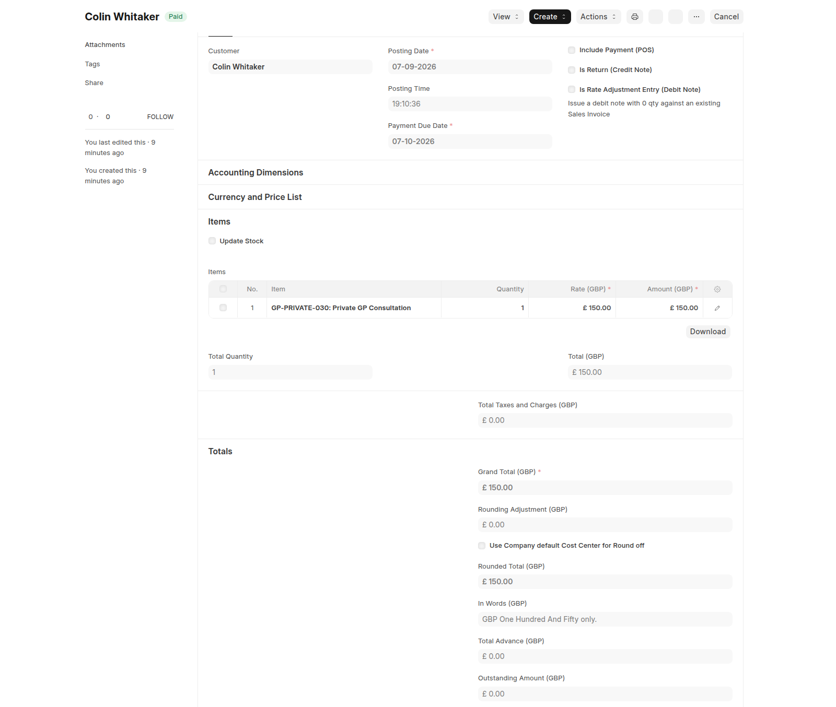Image resolution: width=836 pixels, height=707 pixels.
Task: Open the Create dropdown
Action: [x=550, y=17]
